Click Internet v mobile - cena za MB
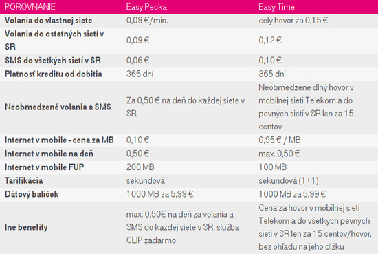The width and height of the screenshot is (378, 254). tap(59, 140)
